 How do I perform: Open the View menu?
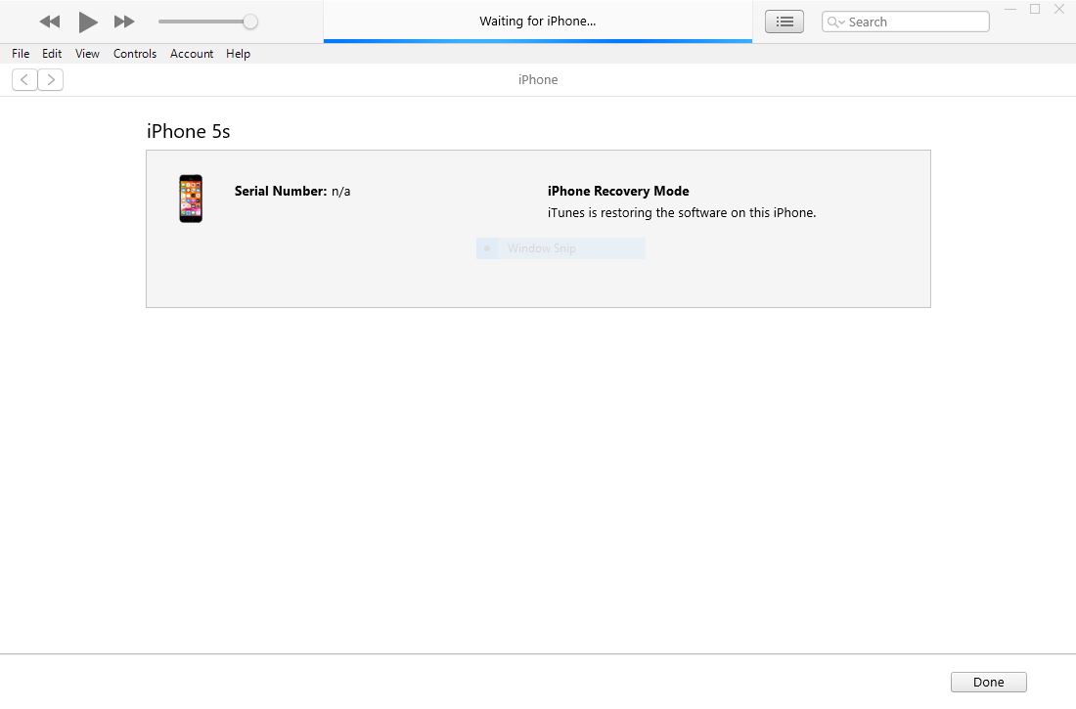click(x=87, y=54)
